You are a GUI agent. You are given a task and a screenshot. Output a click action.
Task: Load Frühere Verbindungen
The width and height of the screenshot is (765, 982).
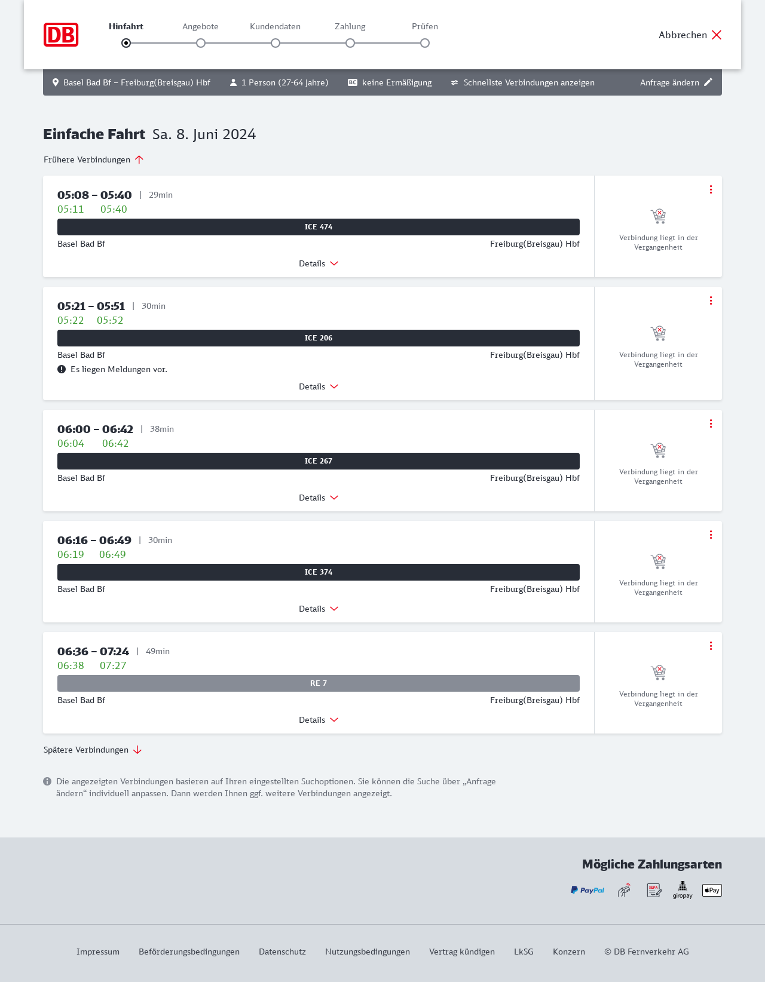tap(94, 159)
